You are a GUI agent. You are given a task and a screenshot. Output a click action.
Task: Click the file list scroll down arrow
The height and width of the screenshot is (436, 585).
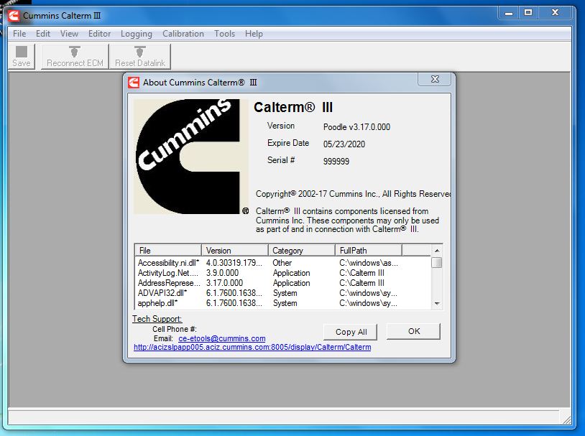point(437,304)
